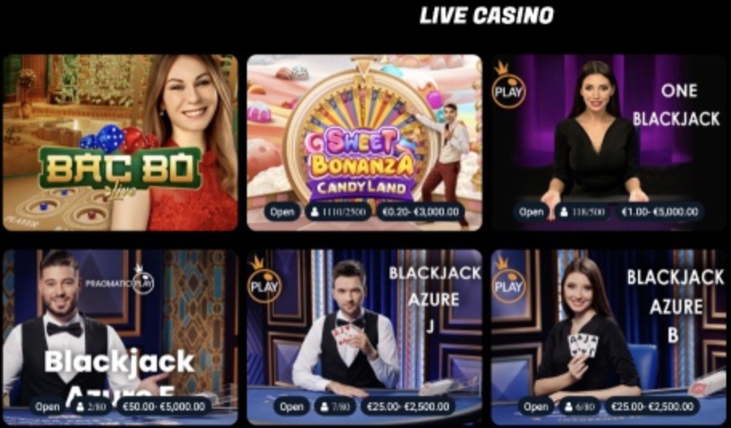Open the Bac Bo Live game thumbnail
This screenshot has height=428, width=731.
[x=120, y=143]
